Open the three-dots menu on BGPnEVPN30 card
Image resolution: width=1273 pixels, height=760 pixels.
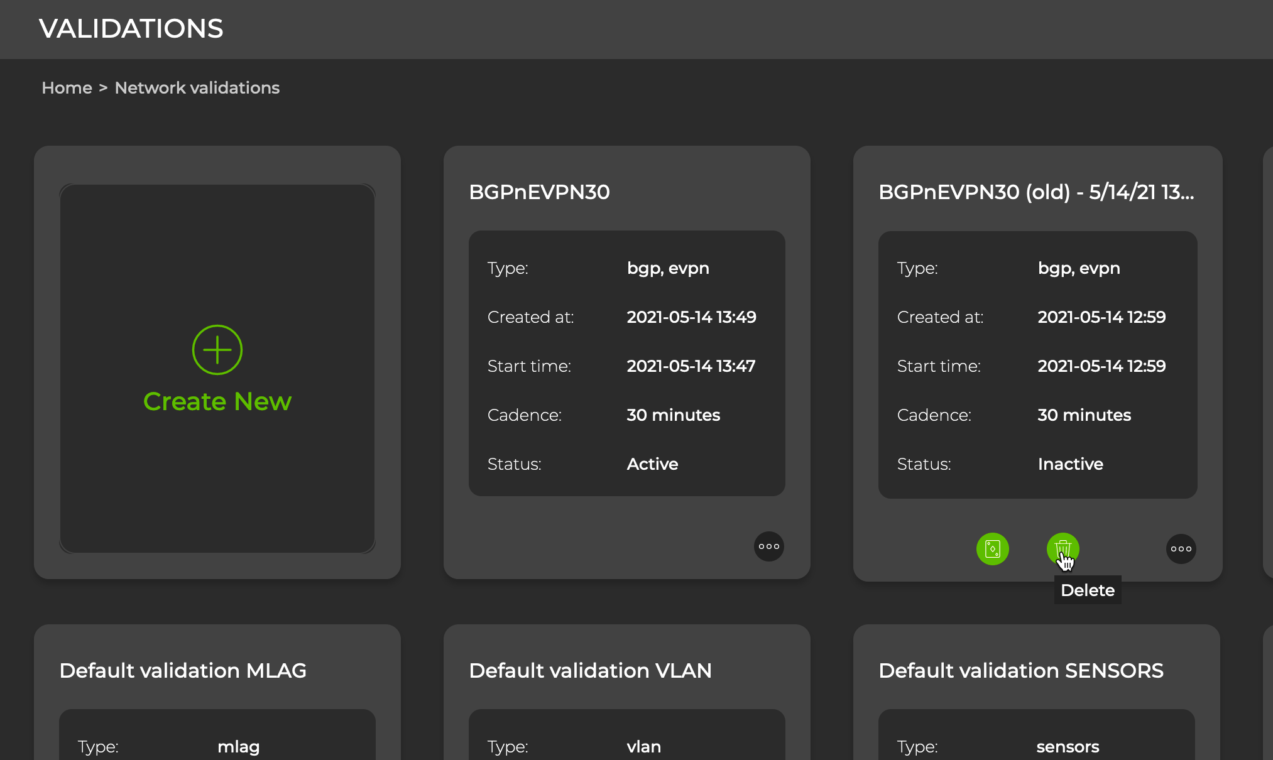coord(768,546)
